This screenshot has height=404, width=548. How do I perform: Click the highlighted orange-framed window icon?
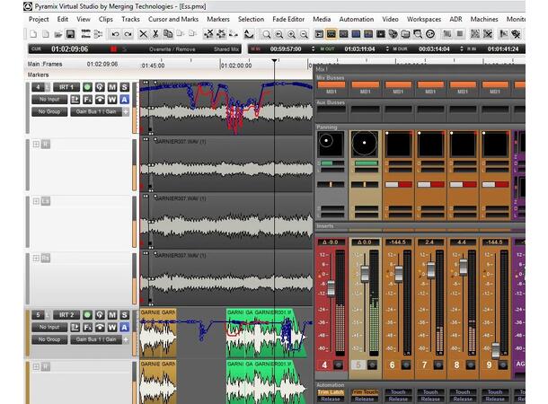tap(331, 34)
